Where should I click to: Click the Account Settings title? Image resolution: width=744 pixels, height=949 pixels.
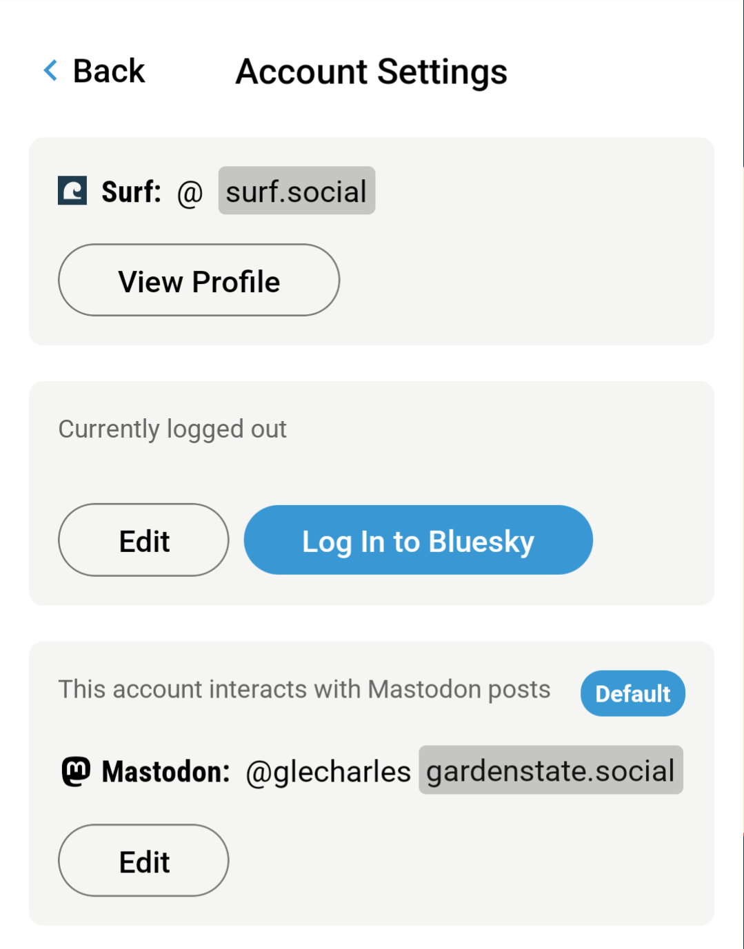371,70
